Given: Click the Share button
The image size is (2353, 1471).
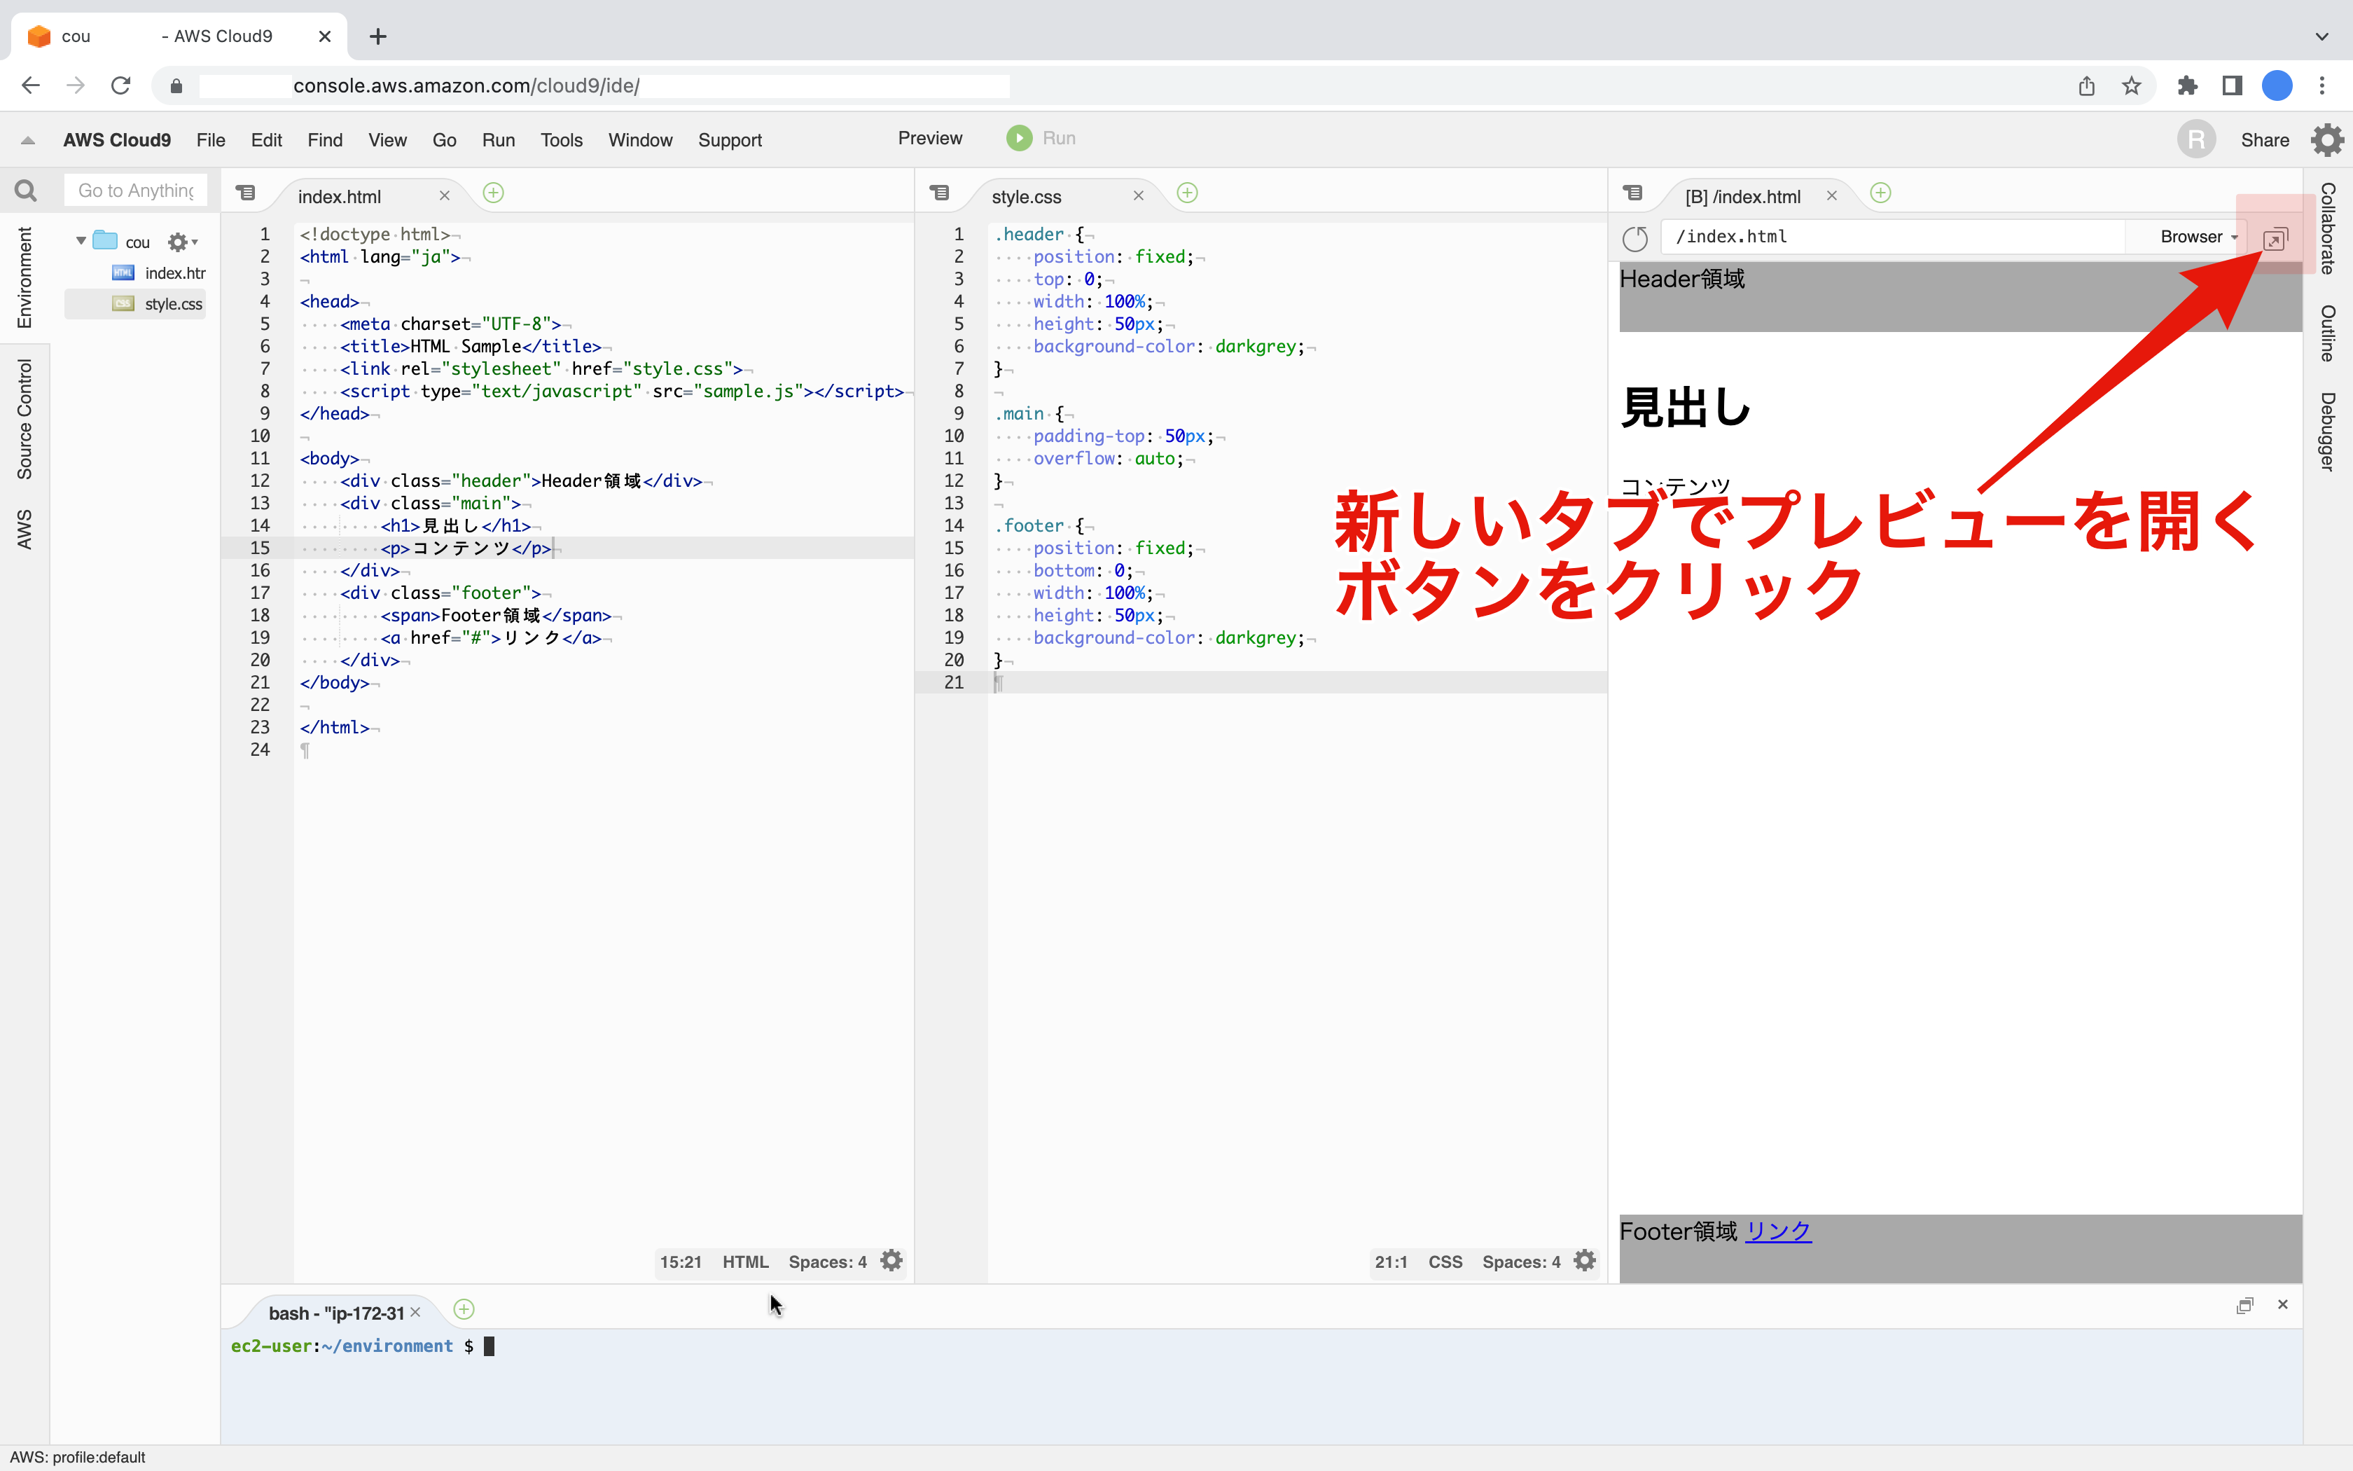Looking at the screenshot, I should [2265, 139].
